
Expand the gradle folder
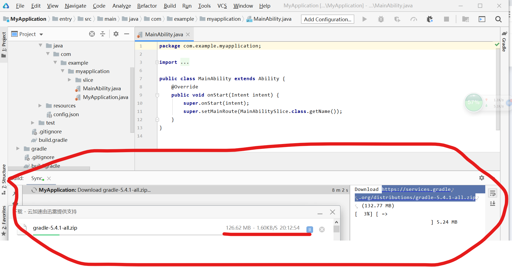pyautogui.click(x=18, y=149)
